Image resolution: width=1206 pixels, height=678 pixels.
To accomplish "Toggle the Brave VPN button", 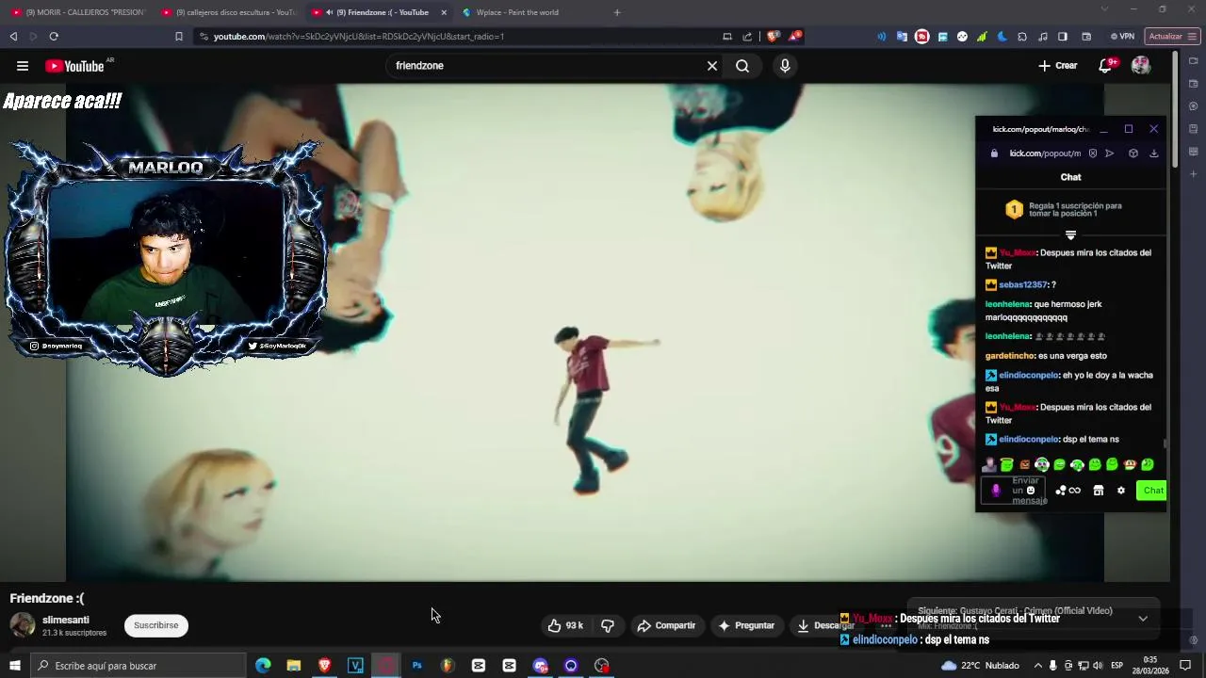I will 1121,37.
